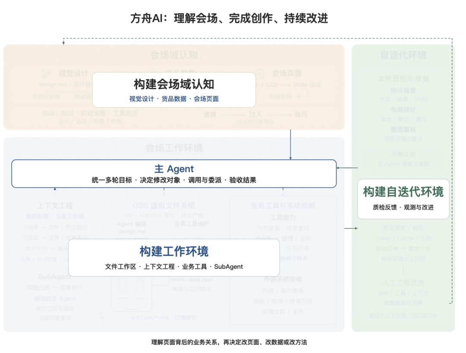
Task: Click the faded 视觉设计 label
Action: 73,73
